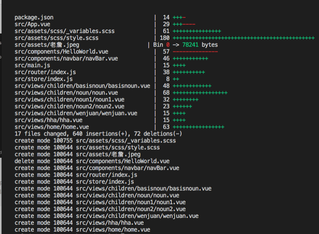Select src/assets/老詹.jpeg in the stat list
319x234 pixels.
tap(47, 45)
